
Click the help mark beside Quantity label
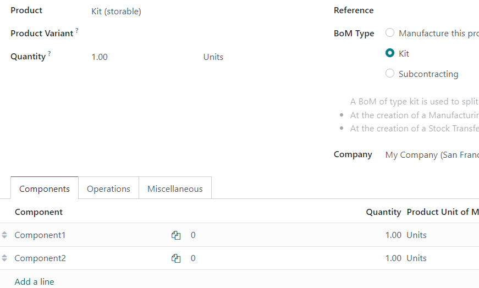49,53
